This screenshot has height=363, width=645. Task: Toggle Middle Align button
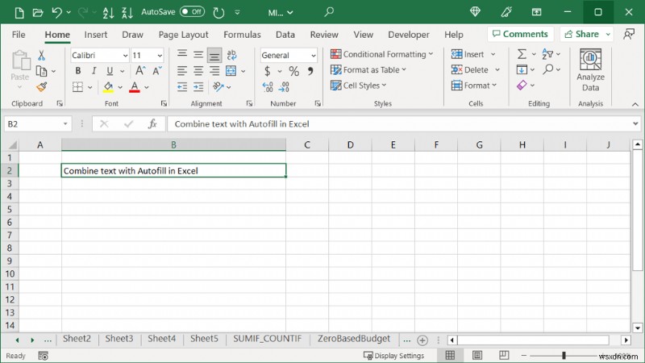click(x=198, y=54)
